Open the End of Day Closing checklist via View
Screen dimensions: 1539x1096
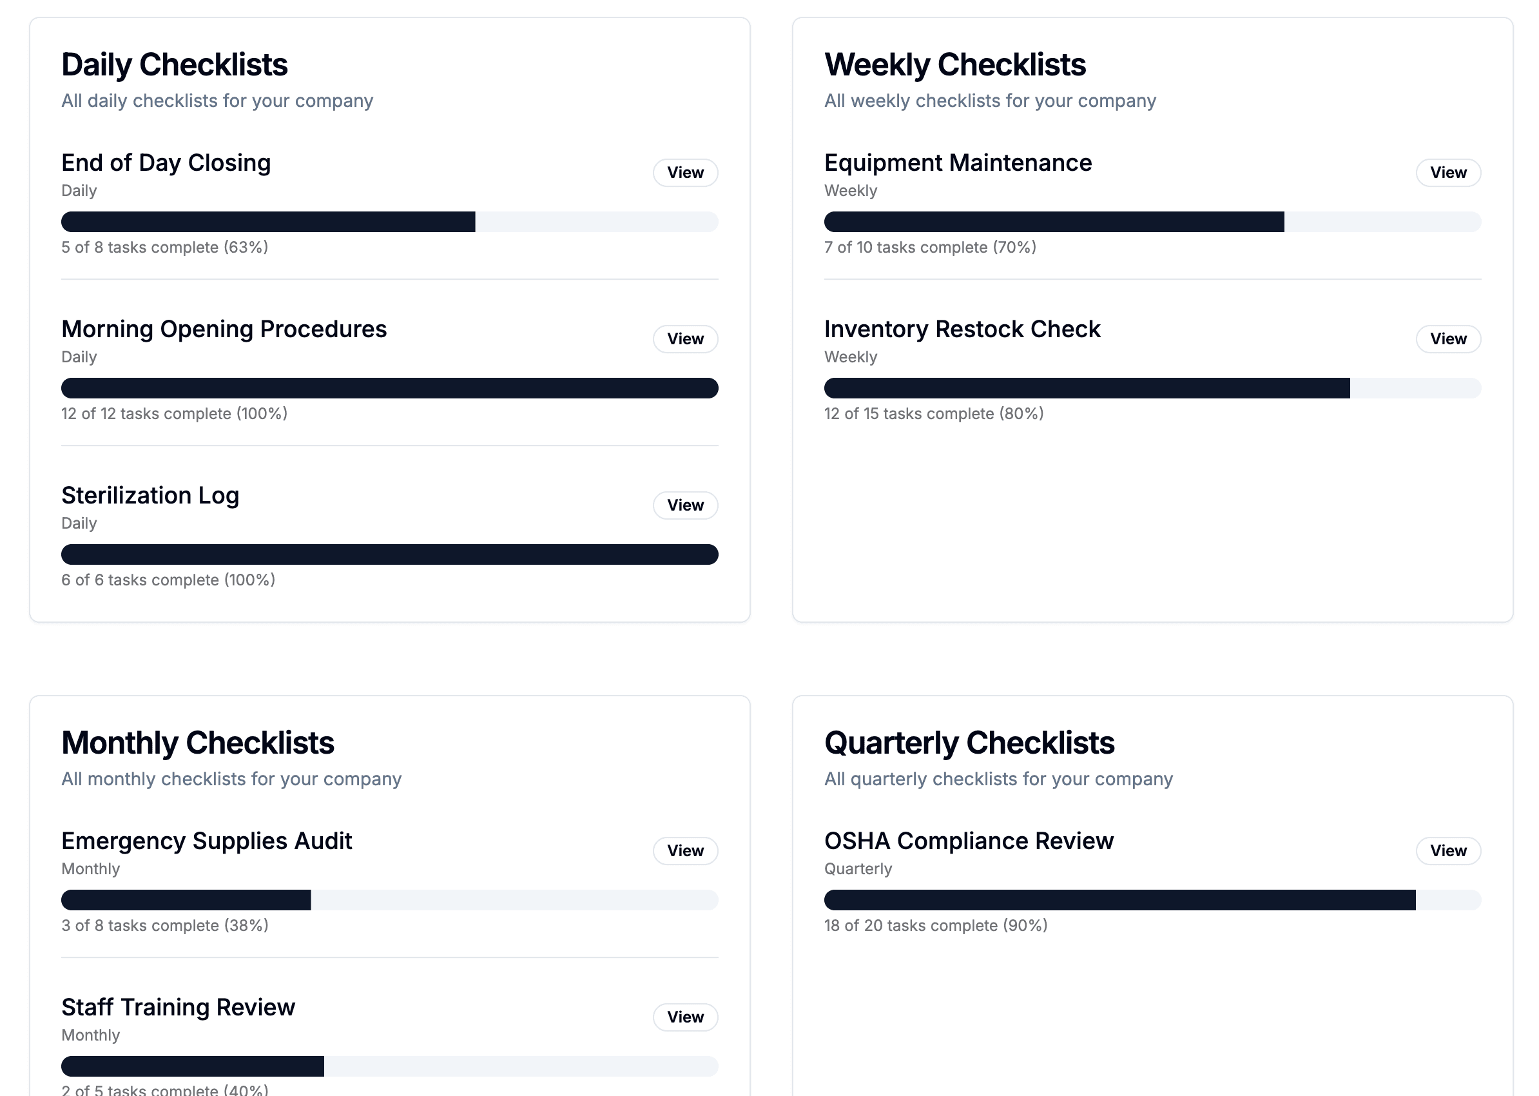[685, 173]
